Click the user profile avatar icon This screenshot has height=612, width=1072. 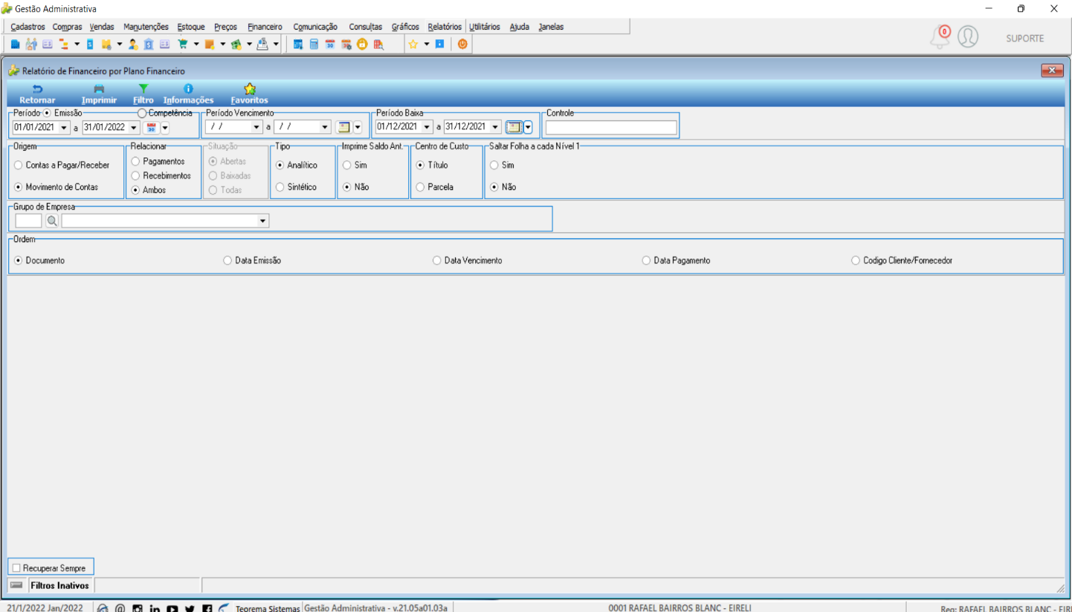click(968, 36)
